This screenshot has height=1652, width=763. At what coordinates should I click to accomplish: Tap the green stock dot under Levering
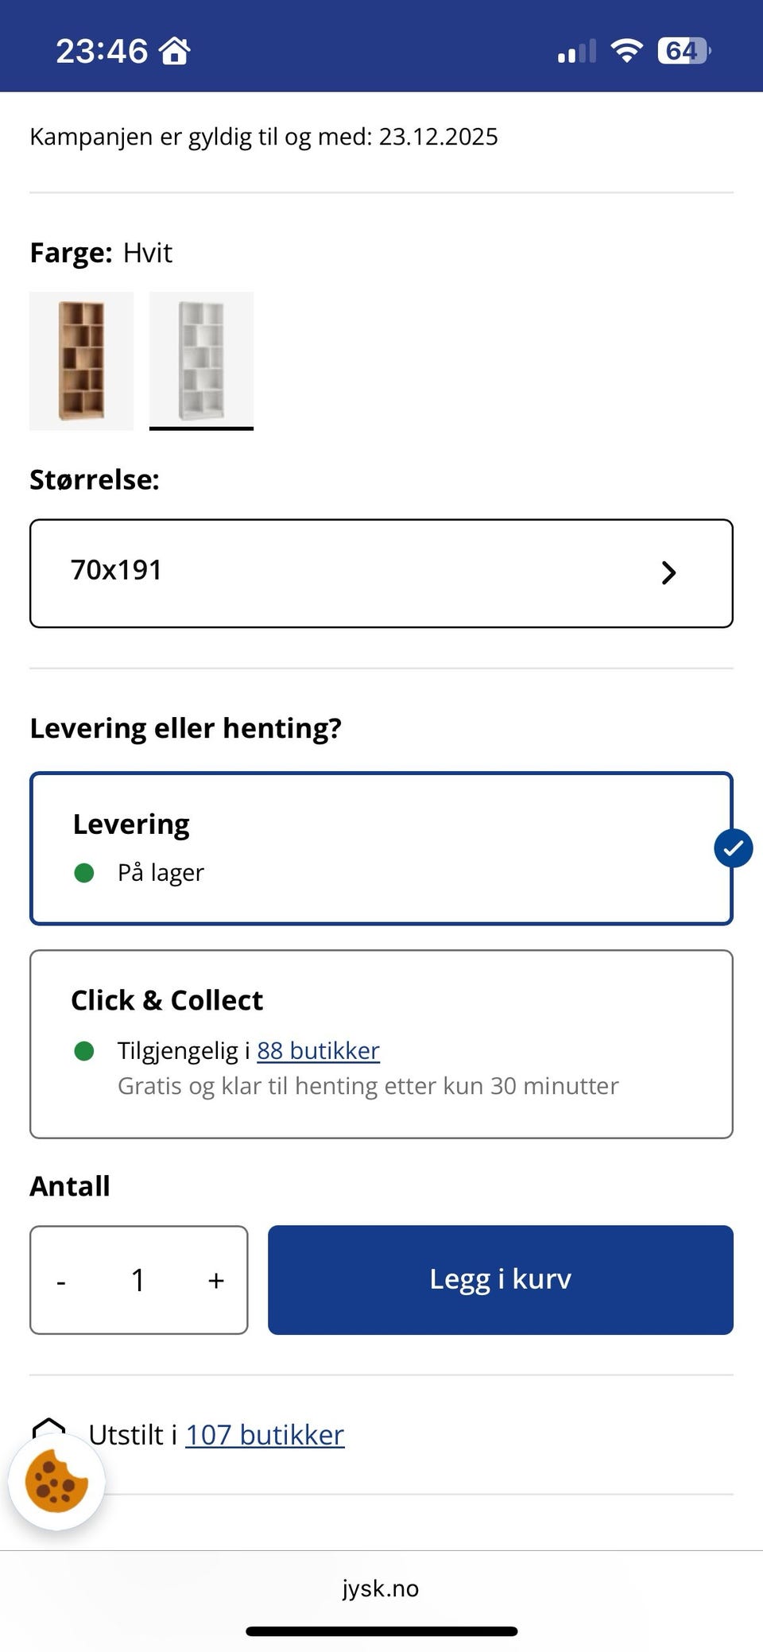(84, 873)
